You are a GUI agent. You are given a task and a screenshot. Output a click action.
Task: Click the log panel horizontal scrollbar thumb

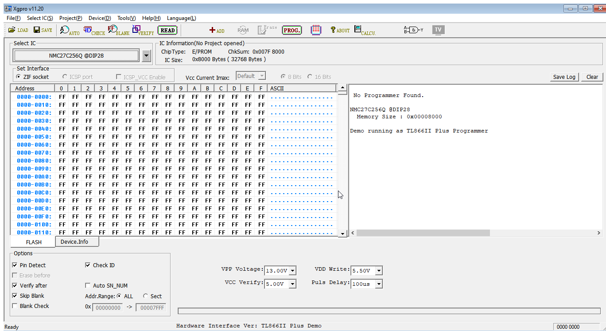pos(423,233)
